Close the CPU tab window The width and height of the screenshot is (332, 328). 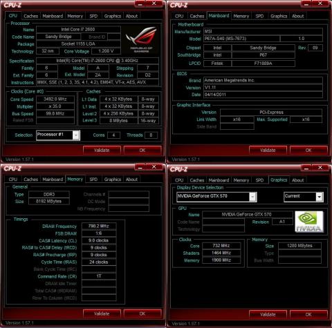pos(154,3)
